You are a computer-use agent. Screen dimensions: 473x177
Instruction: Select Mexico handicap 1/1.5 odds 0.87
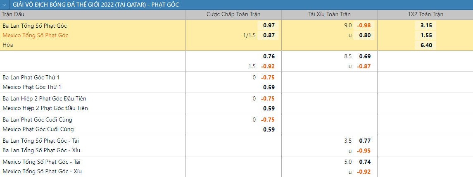coord(269,35)
